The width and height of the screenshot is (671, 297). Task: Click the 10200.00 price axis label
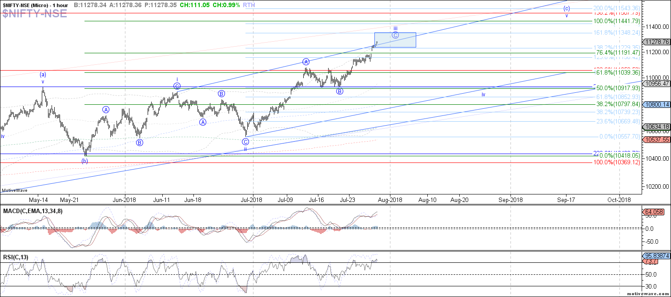click(x=657, y=186)
